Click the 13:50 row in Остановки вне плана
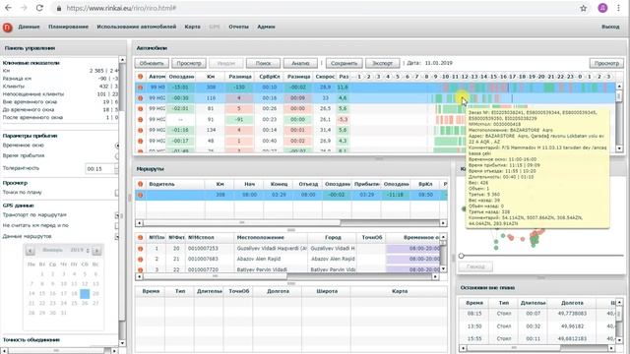Viewport: 630px width, 354px height. (x=536, y=326)
